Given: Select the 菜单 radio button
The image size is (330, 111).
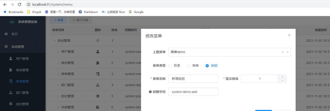Looking at the screenshot, I should click(188, 66).
